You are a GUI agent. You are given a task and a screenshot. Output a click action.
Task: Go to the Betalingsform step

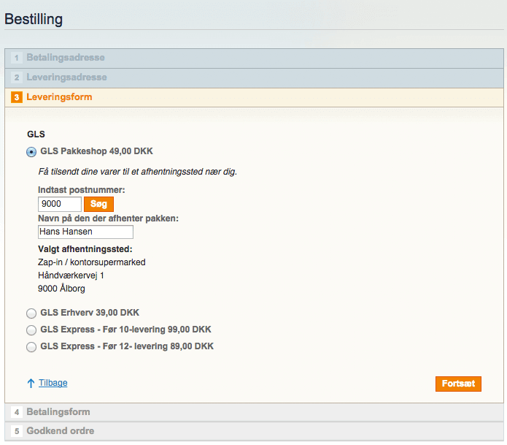coord(58,412)
